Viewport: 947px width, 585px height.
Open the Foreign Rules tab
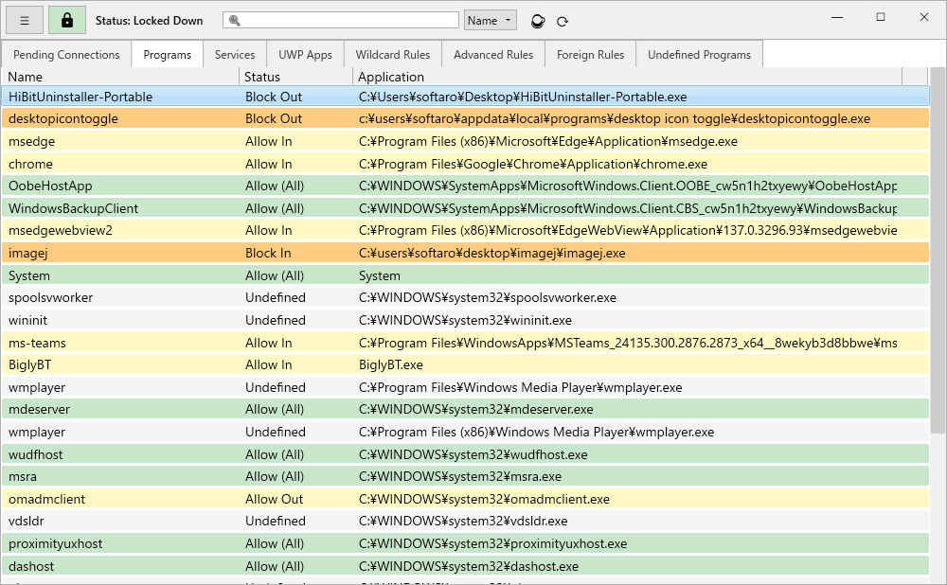(x=590, y=55)
